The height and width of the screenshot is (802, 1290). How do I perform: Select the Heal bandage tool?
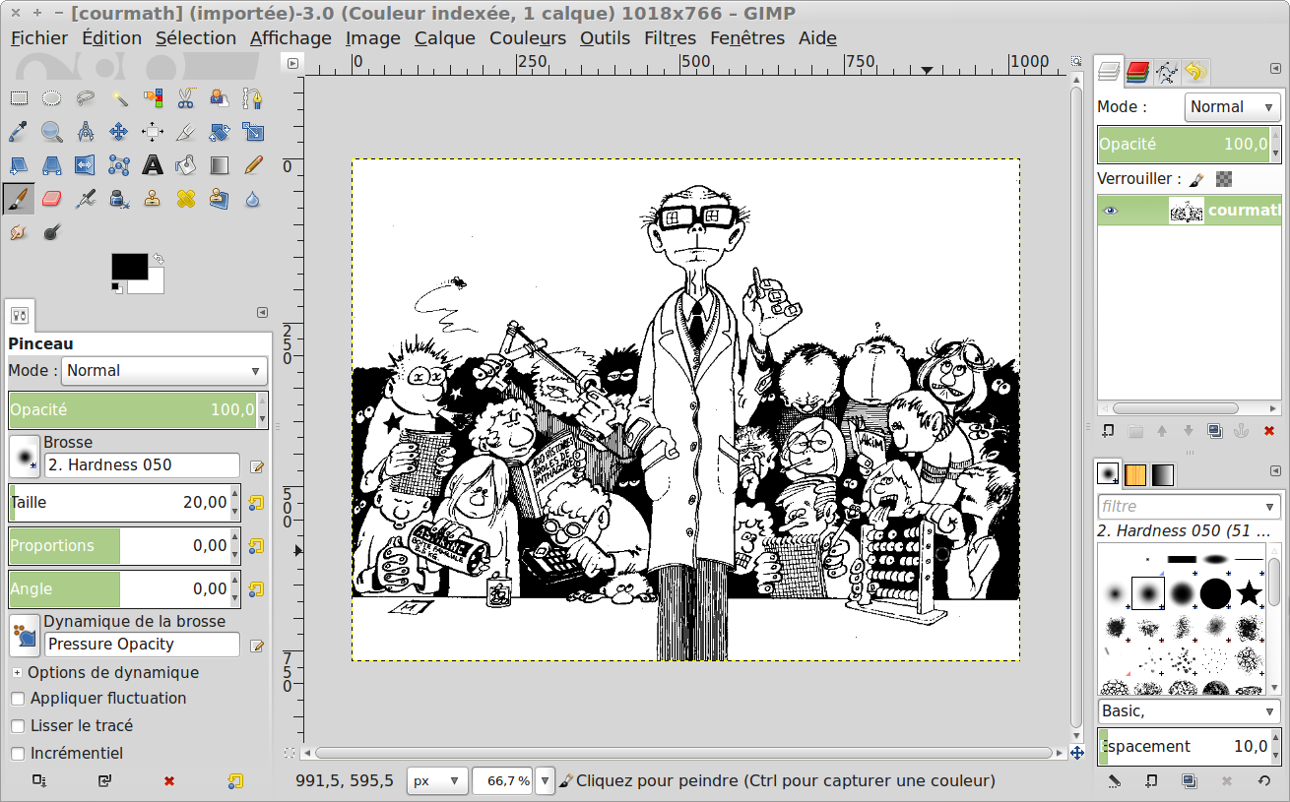[186, 199]
